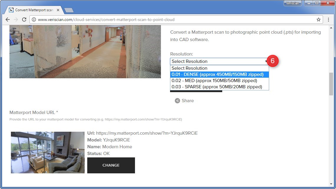Click the browser forward arrow
Image resolution: width=336 pixels, height=189 pixels.
click(x=16, y=19)
